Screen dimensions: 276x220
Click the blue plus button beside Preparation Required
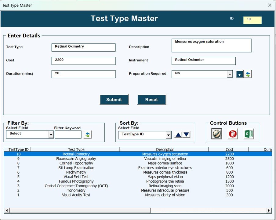[239, 74]
